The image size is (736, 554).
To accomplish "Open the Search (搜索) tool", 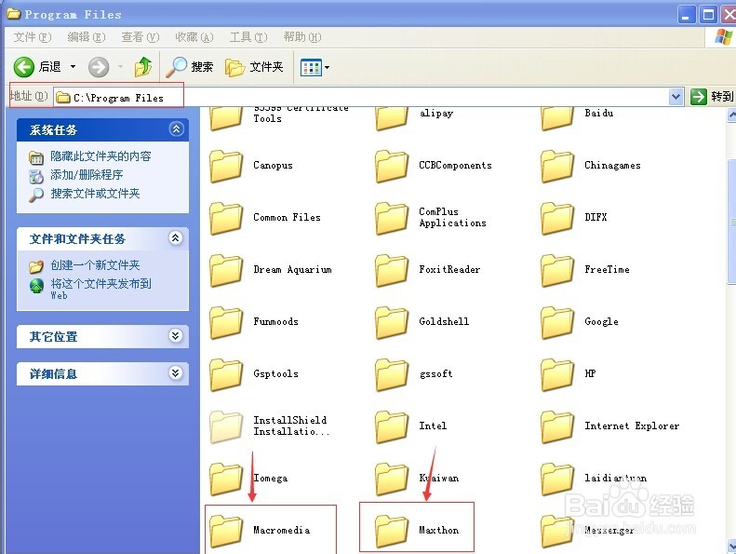I will tap(190, 67).
